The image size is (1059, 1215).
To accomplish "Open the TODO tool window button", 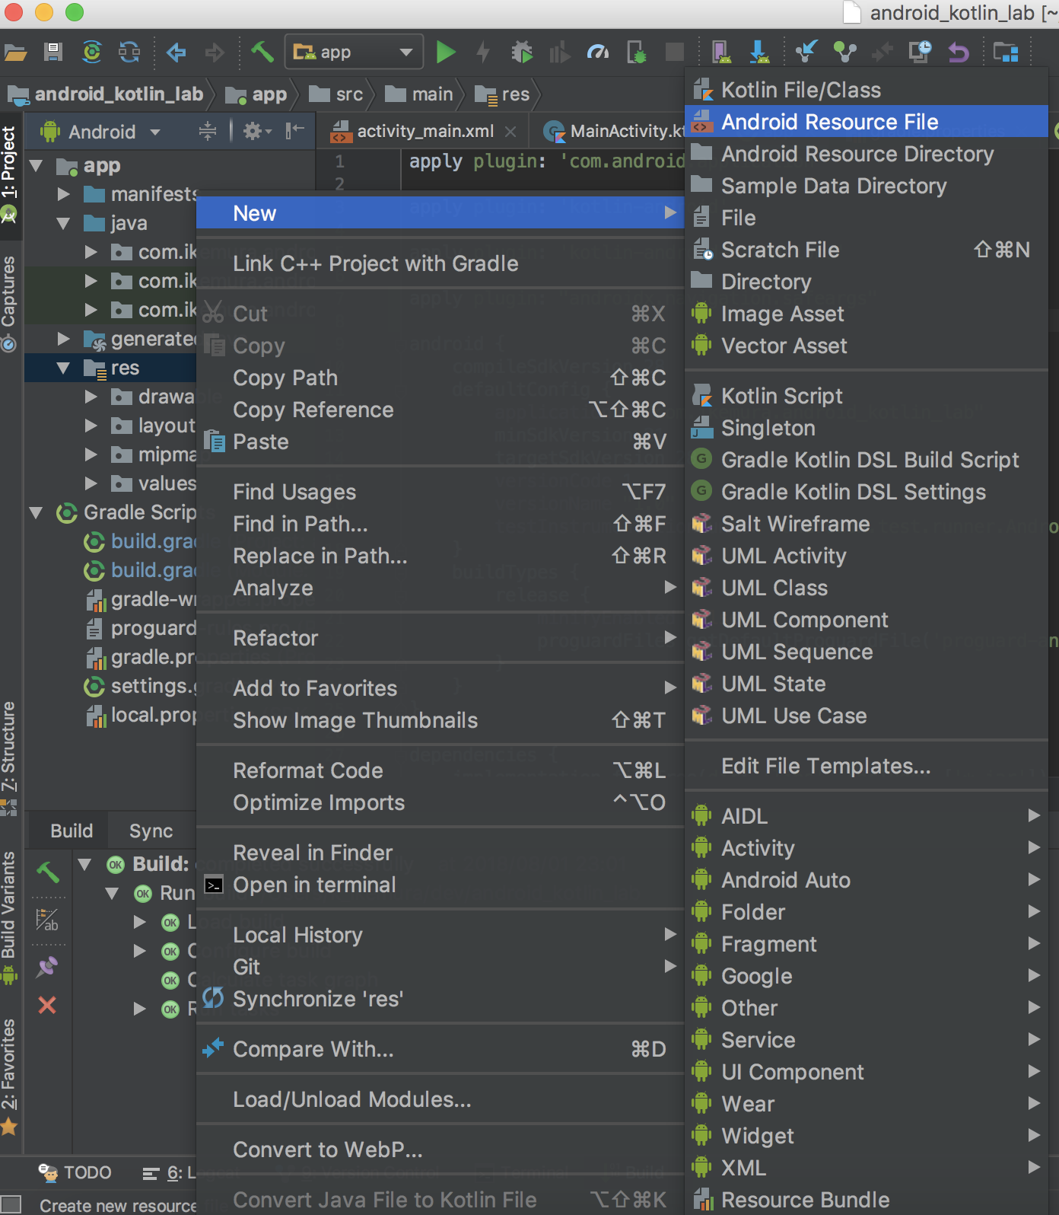I will point(75,1172).
